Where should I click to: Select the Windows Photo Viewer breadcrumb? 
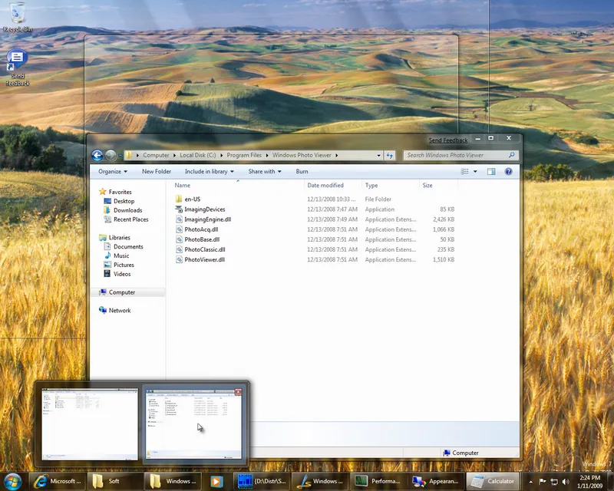pos(302,155)
